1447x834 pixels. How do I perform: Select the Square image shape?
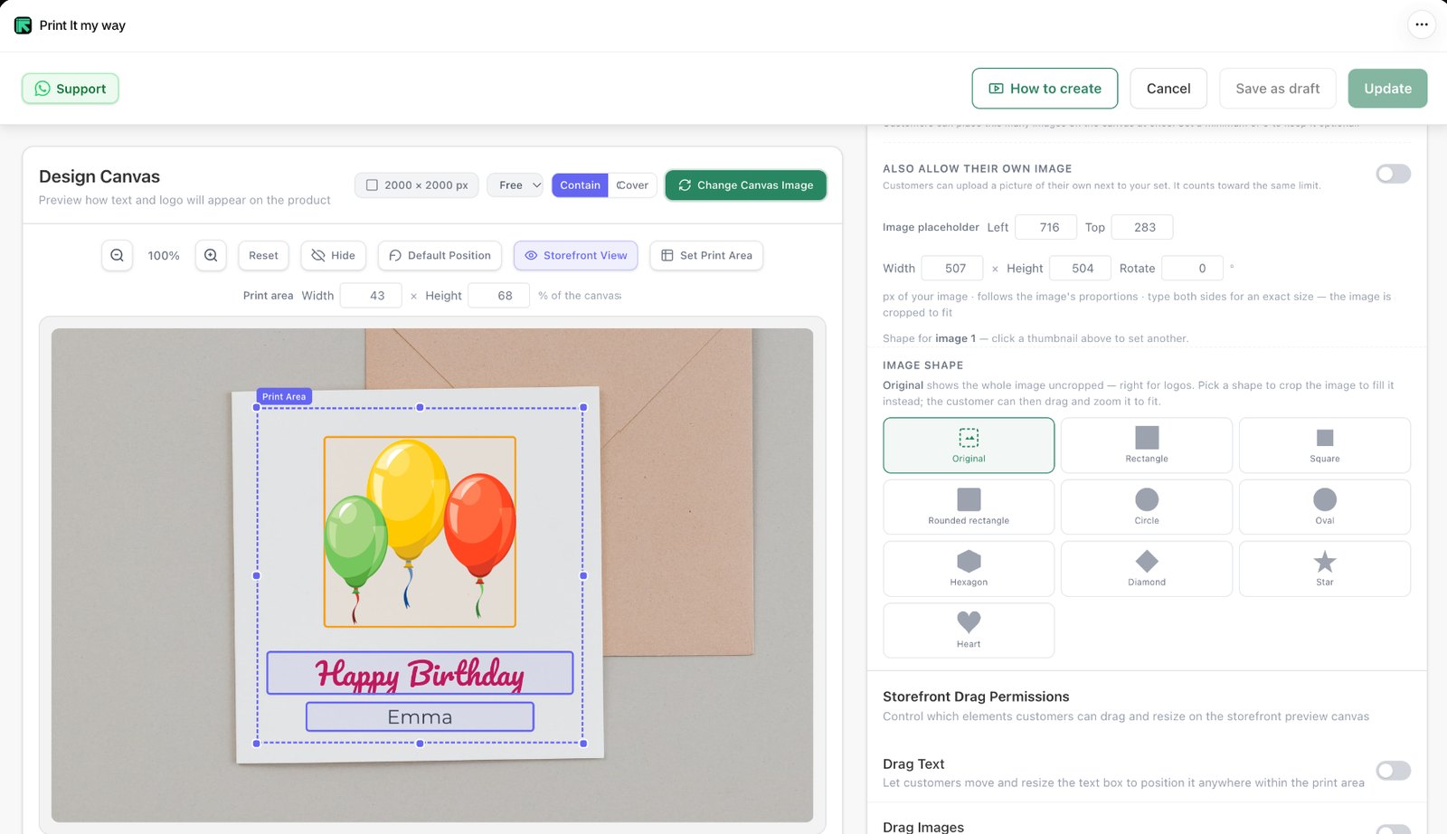click(1325, 445)
